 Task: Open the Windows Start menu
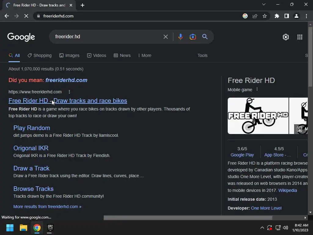[10, 228]
